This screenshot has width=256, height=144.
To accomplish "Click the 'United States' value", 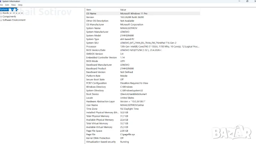I will tap(127, 98).
